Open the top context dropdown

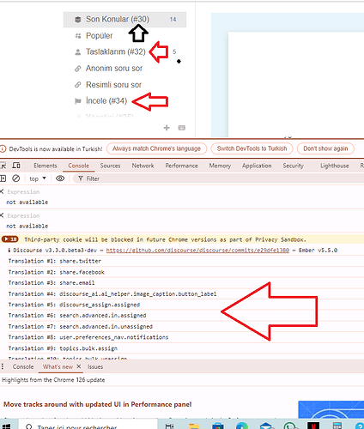[38, 178]
